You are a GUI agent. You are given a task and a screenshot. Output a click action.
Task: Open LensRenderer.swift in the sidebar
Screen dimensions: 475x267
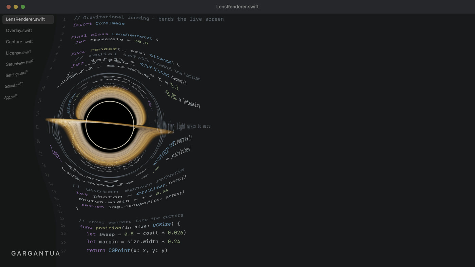(x=28, y=19)
